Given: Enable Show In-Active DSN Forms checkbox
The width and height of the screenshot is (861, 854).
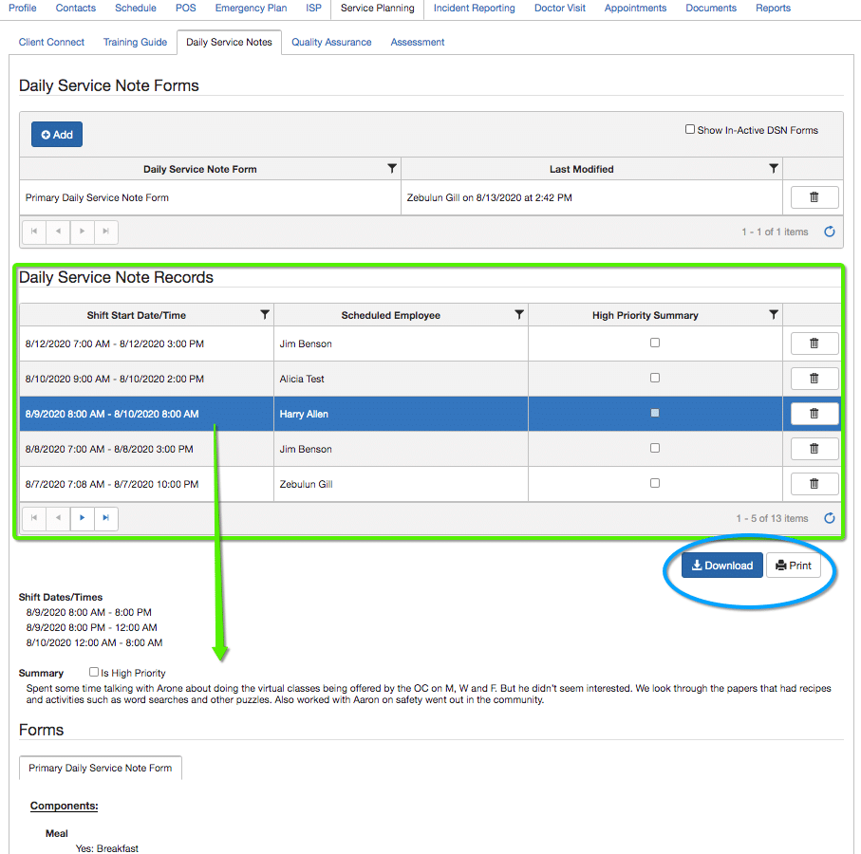Looking at the screenshot, I should coord(690,130).
